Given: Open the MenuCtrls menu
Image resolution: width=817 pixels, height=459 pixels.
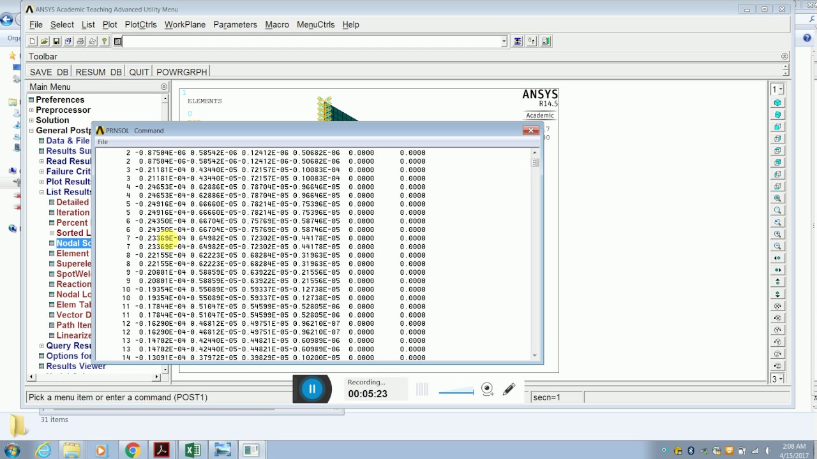Looking at the screenshot, I should (x=315, y=24).
